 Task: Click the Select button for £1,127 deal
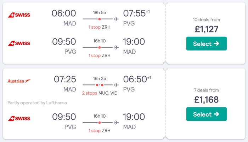[x=207, y=43]
